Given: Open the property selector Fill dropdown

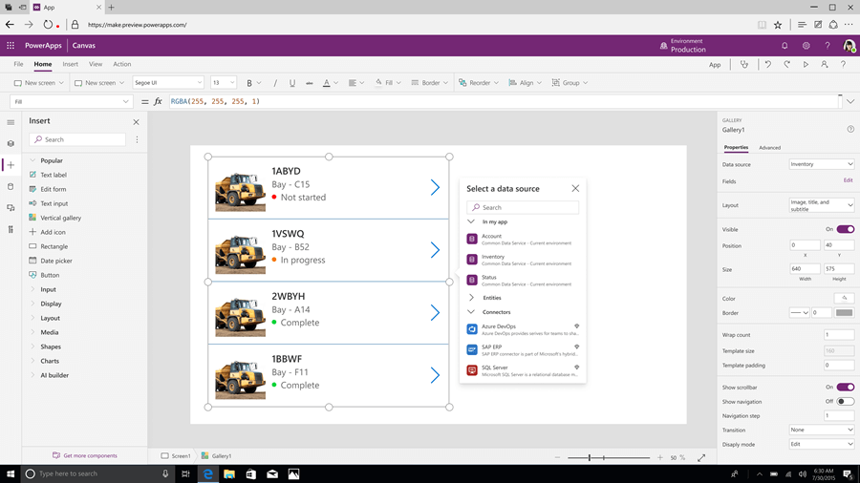Looking at the screenshot, I should coord(72,101).
